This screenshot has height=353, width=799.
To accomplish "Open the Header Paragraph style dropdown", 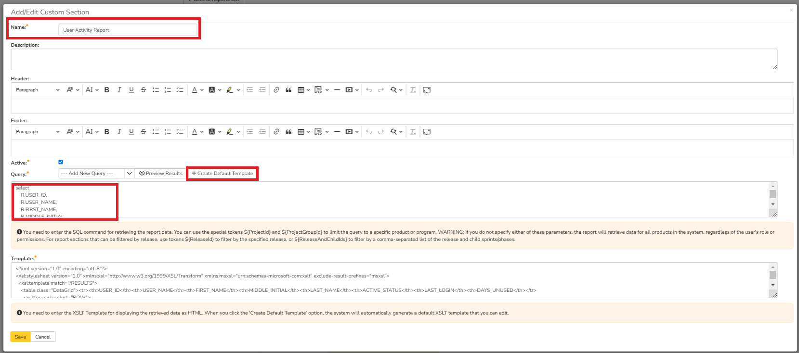I will tap(38, 90).
